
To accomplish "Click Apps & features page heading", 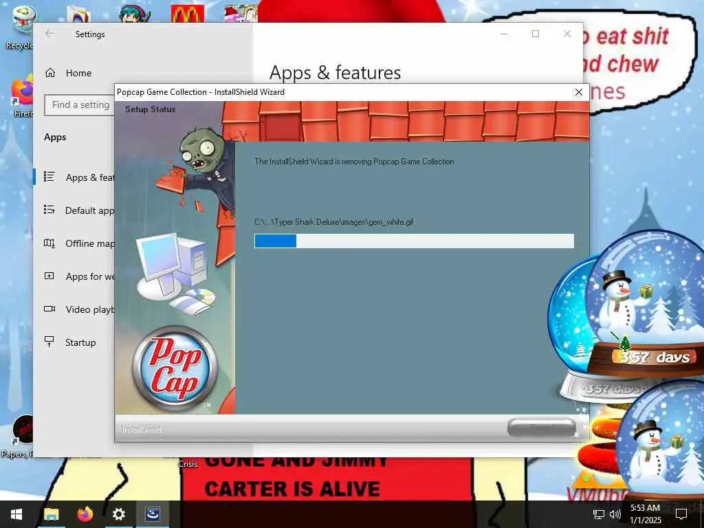I will click(x=335, y=73).
